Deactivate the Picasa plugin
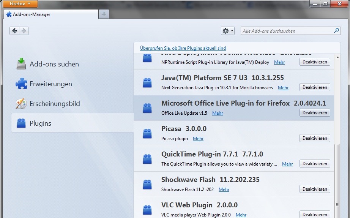 (315, 138)
